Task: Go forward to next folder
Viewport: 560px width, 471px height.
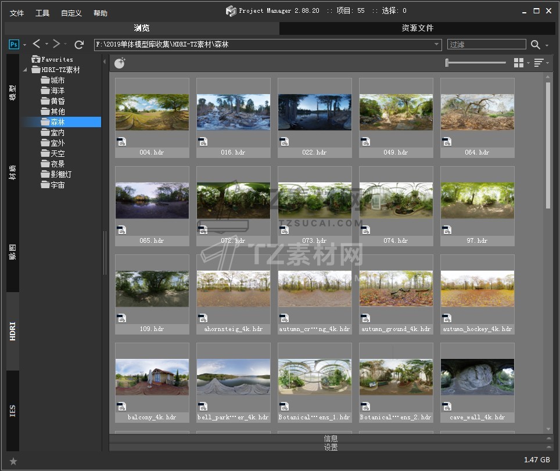Action: coord(56,44)
